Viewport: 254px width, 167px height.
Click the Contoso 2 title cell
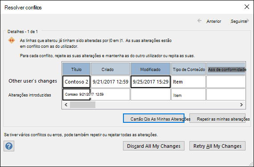click(x=77, y=82)
